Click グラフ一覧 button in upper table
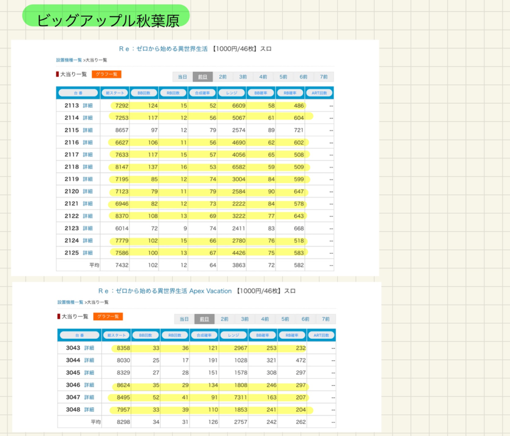The height and width of the screenshot is (436, 510). (x=107, y=74)
